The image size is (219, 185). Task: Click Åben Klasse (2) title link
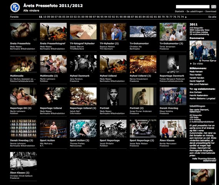point(20,173)
